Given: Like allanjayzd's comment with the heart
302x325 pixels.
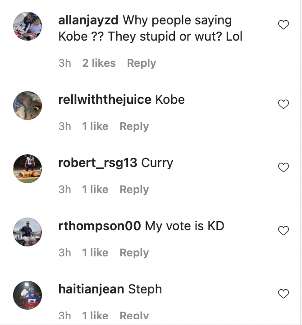Looking at the screenshot, I should pos(283,25).
